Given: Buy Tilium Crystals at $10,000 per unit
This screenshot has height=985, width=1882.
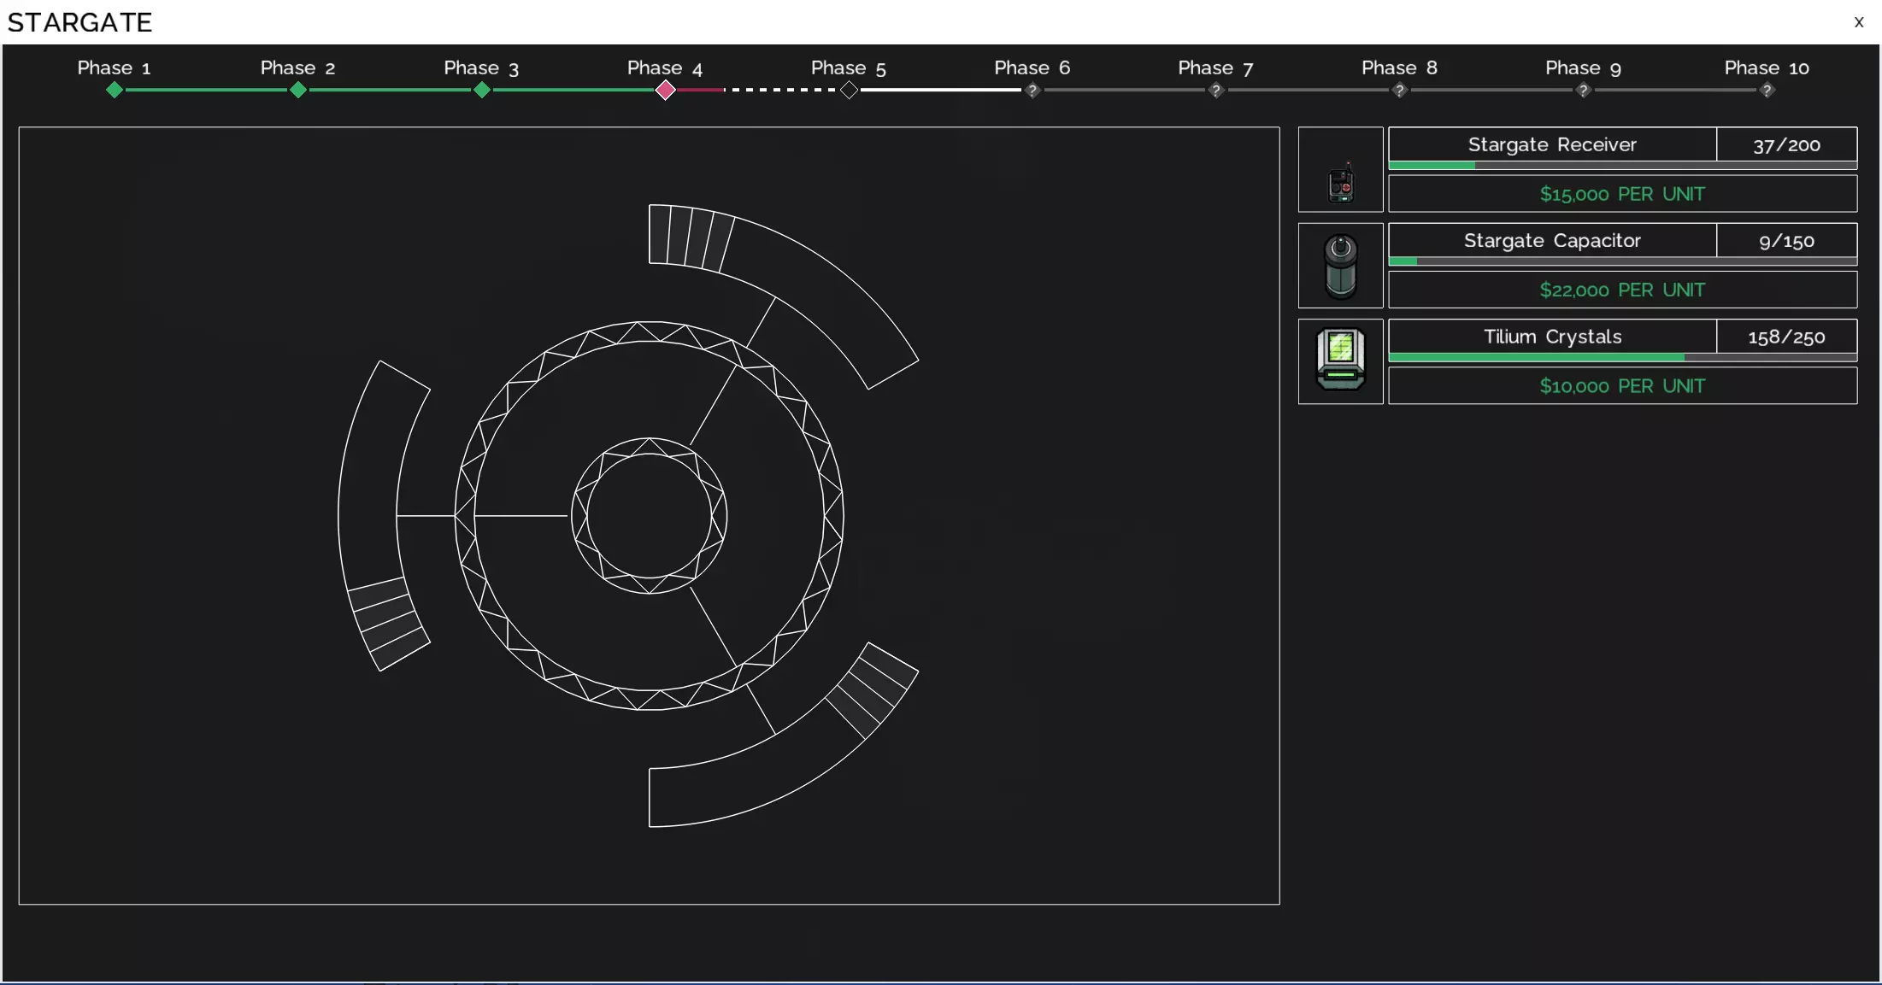Looking at the screenshot, I should [1621, 386].
